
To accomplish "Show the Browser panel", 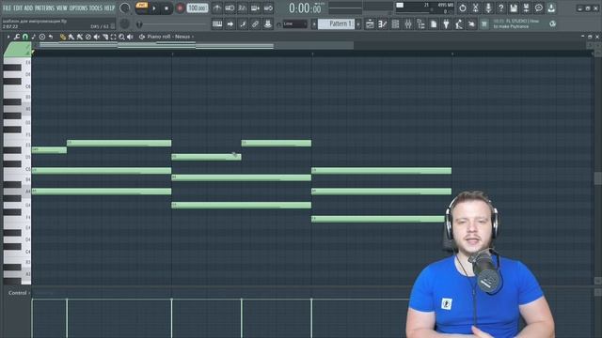I will click(420, 24).
